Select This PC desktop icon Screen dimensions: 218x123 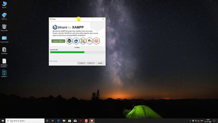pos(4,5)
